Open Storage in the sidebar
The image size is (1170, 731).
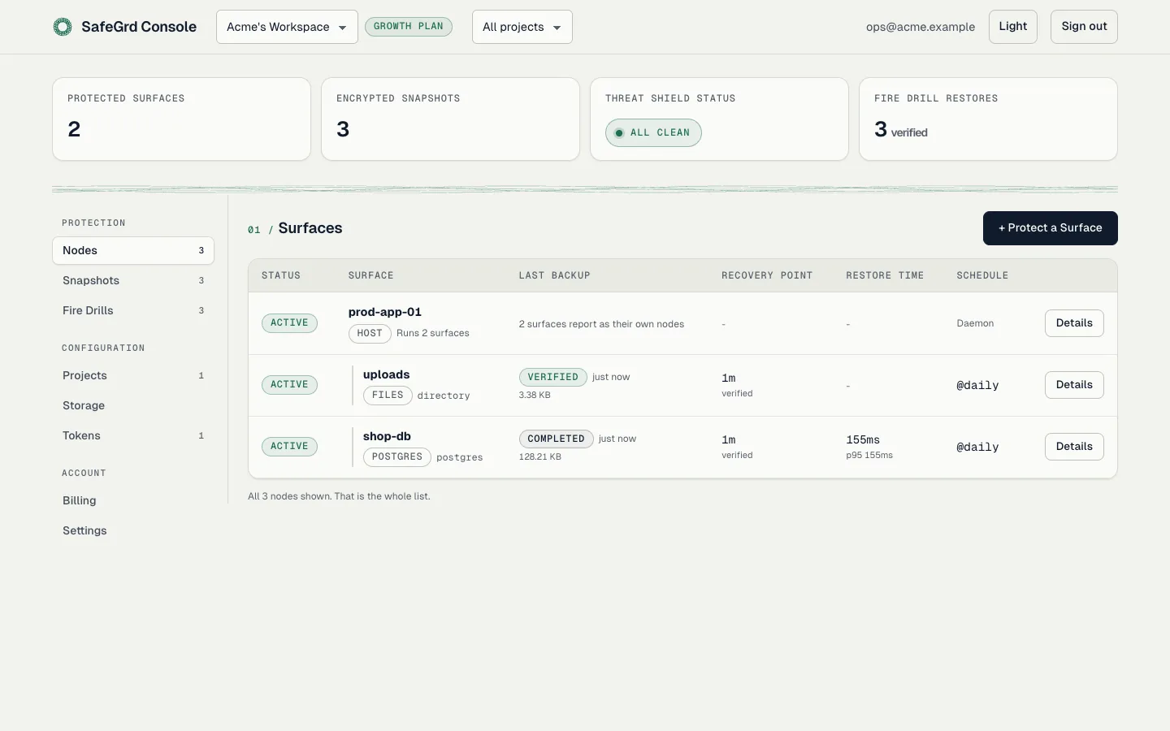pyautogui.click(x=133, y=405)
